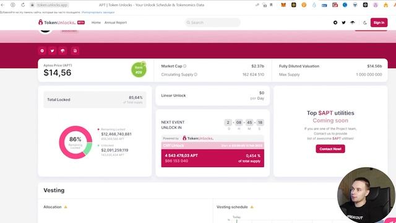Click the Sign In button

click(x=379, y=22)
